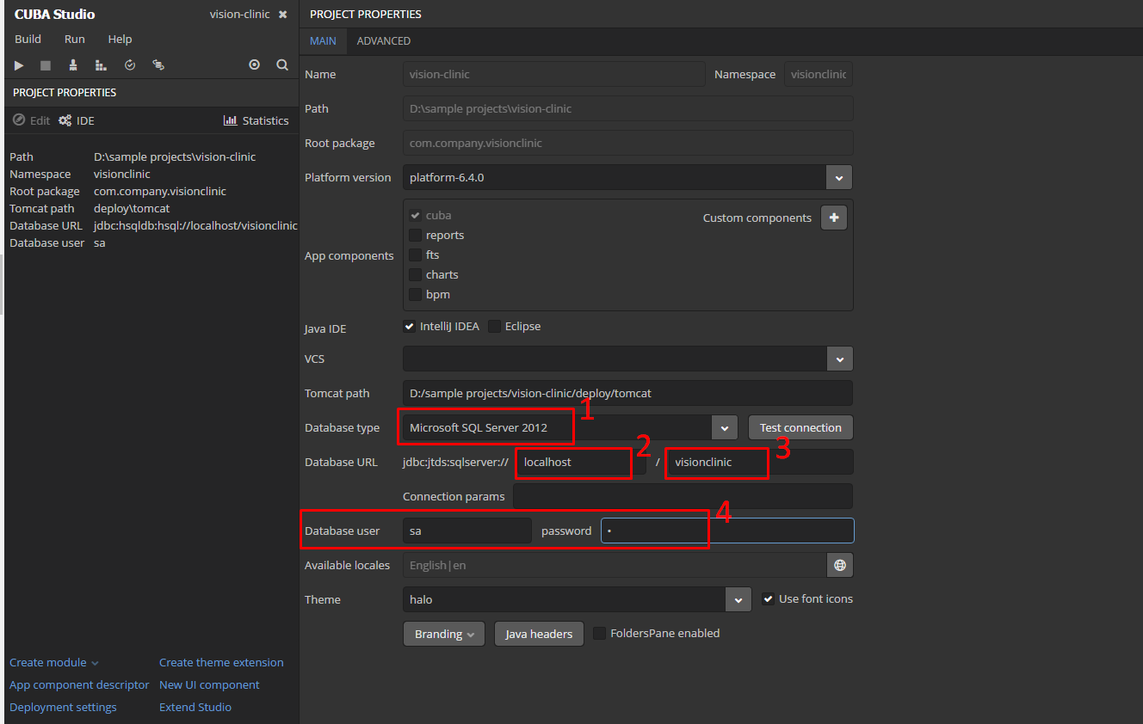This screenshot has height=724, width=1143.
Task: Click the database update toolbar icon
Action: pyautogui.click(x=158, y=65)
